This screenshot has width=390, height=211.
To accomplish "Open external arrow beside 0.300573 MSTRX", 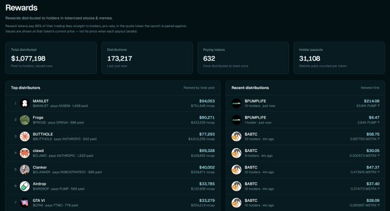I will click(x=379, y=156).
